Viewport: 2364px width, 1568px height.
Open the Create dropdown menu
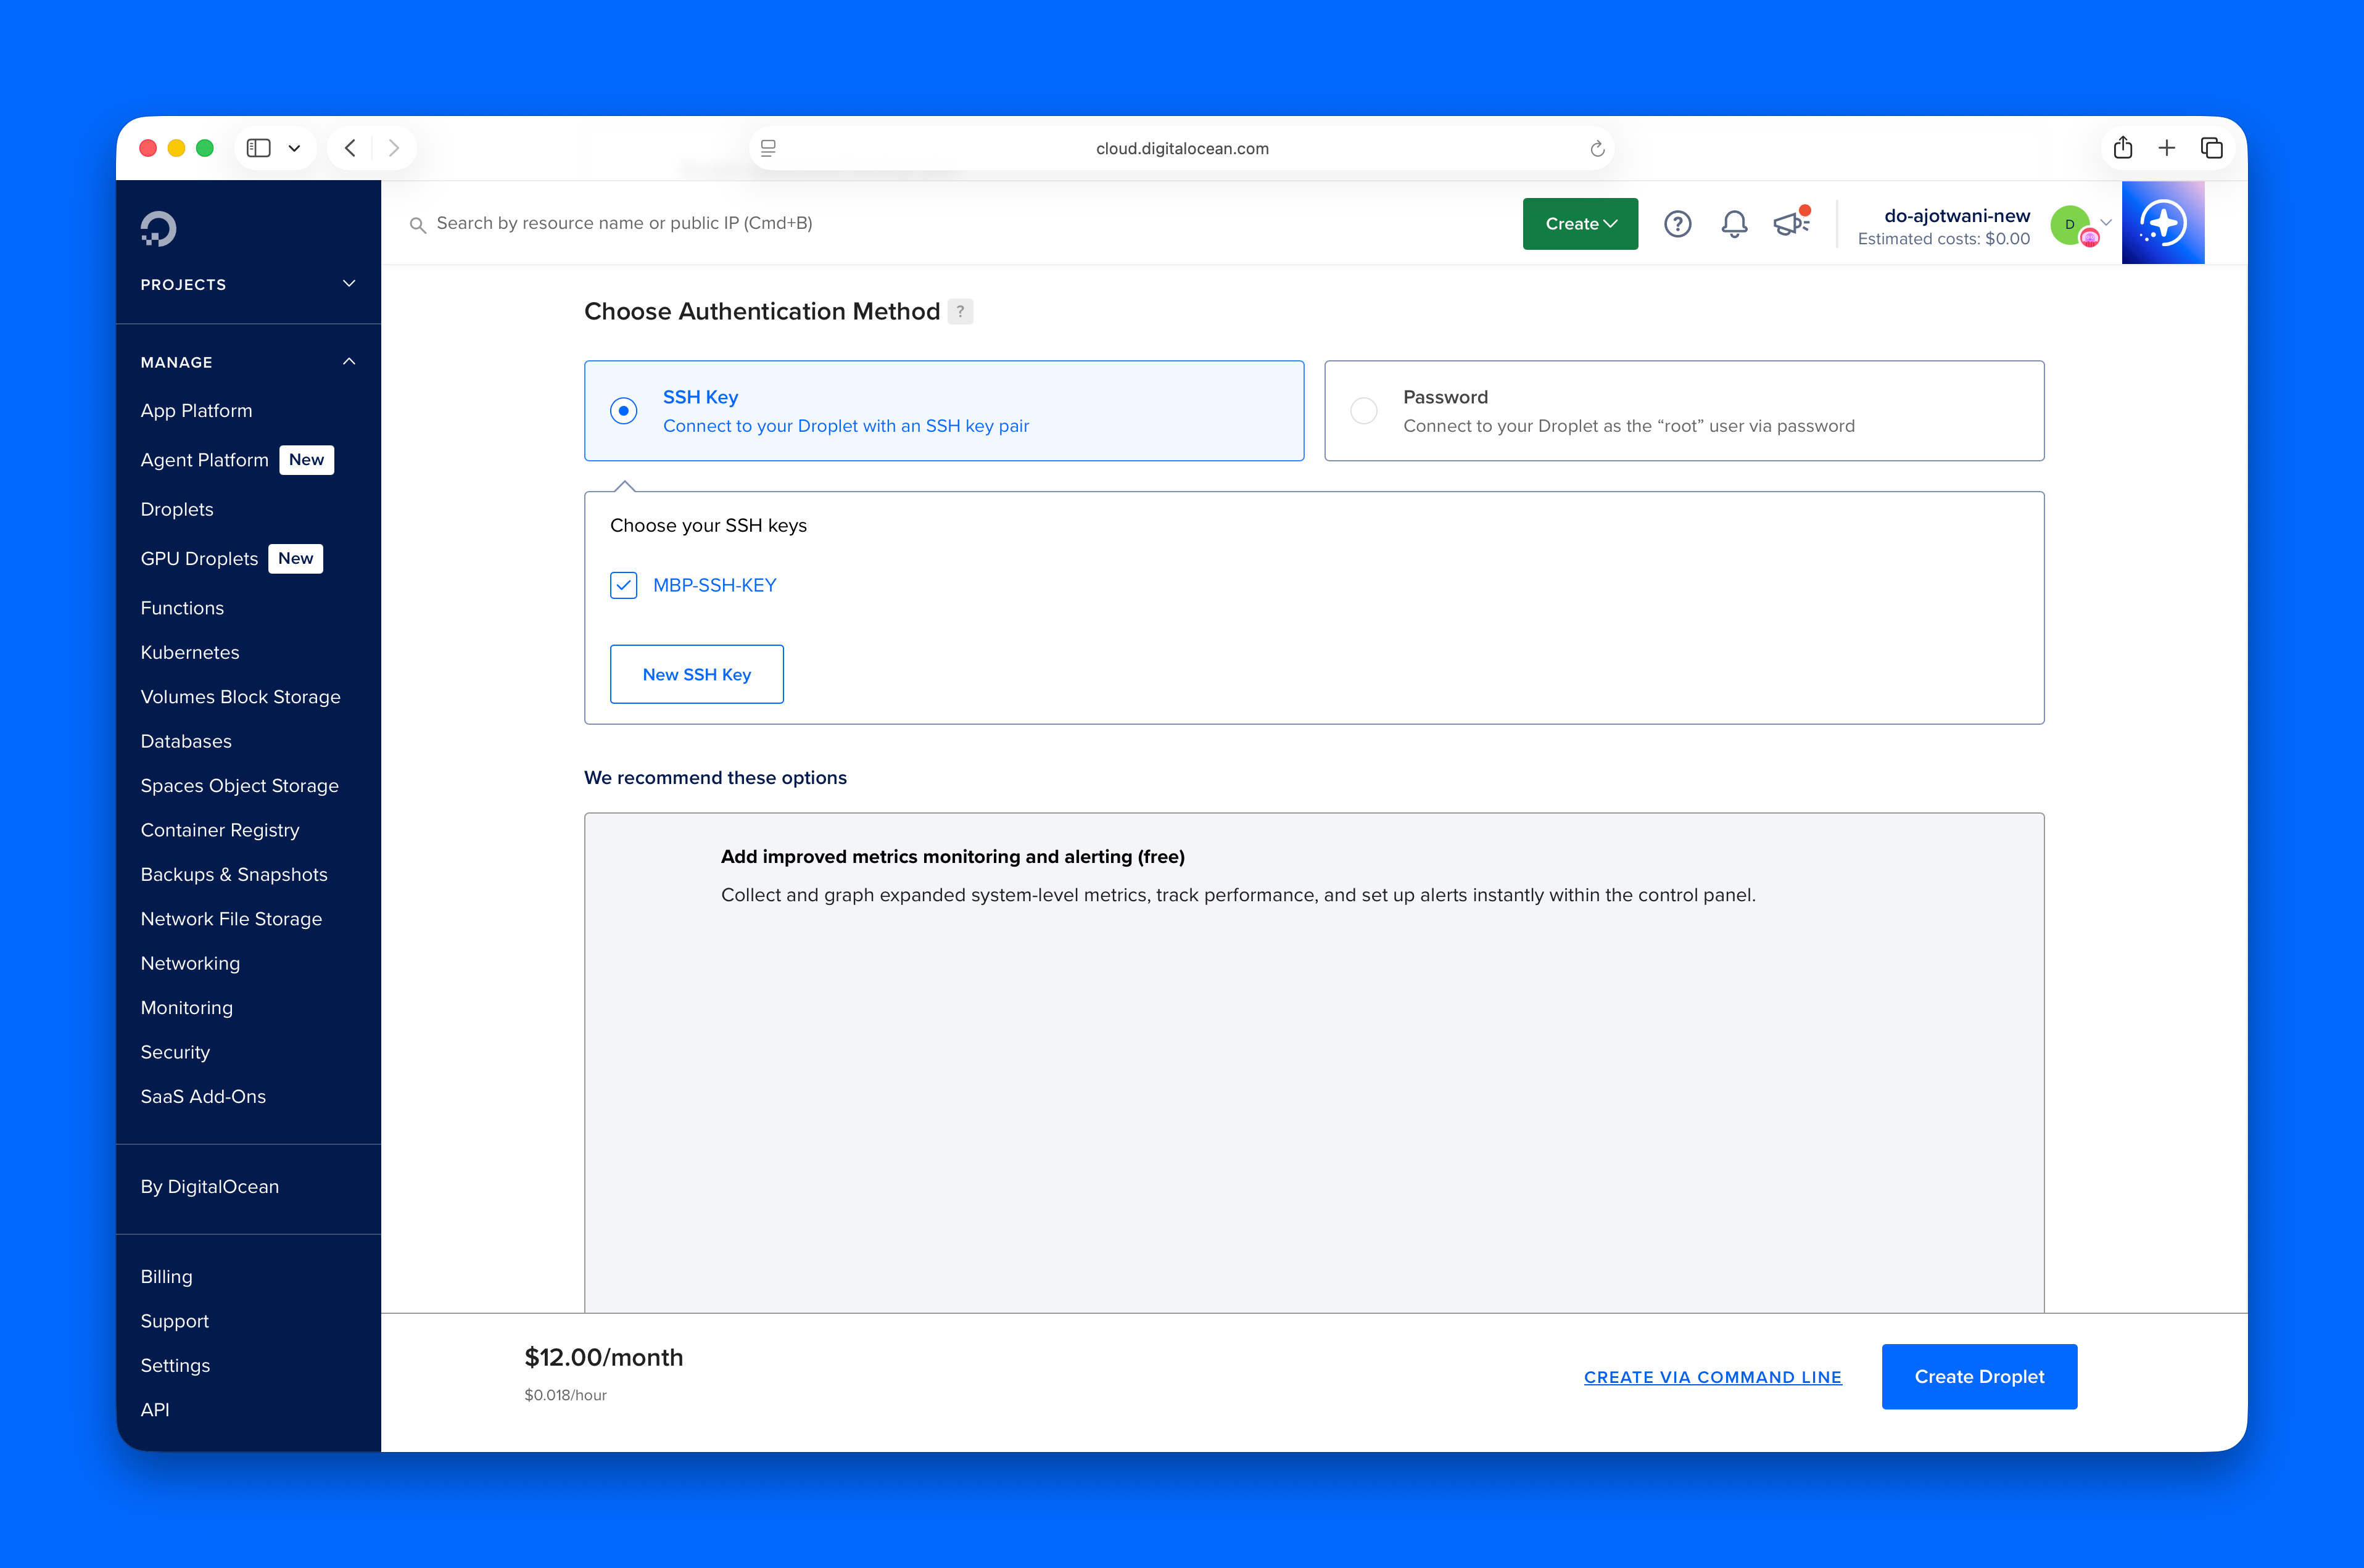tap(1580, 223)
